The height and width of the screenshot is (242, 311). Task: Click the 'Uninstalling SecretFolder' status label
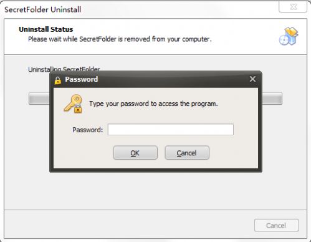tap(64, 69)
